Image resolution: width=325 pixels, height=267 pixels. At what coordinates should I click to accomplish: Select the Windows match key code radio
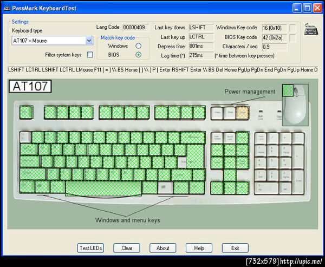click(139, 46)
